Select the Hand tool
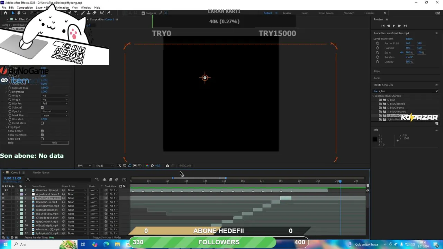 click(x=18, y=13)
